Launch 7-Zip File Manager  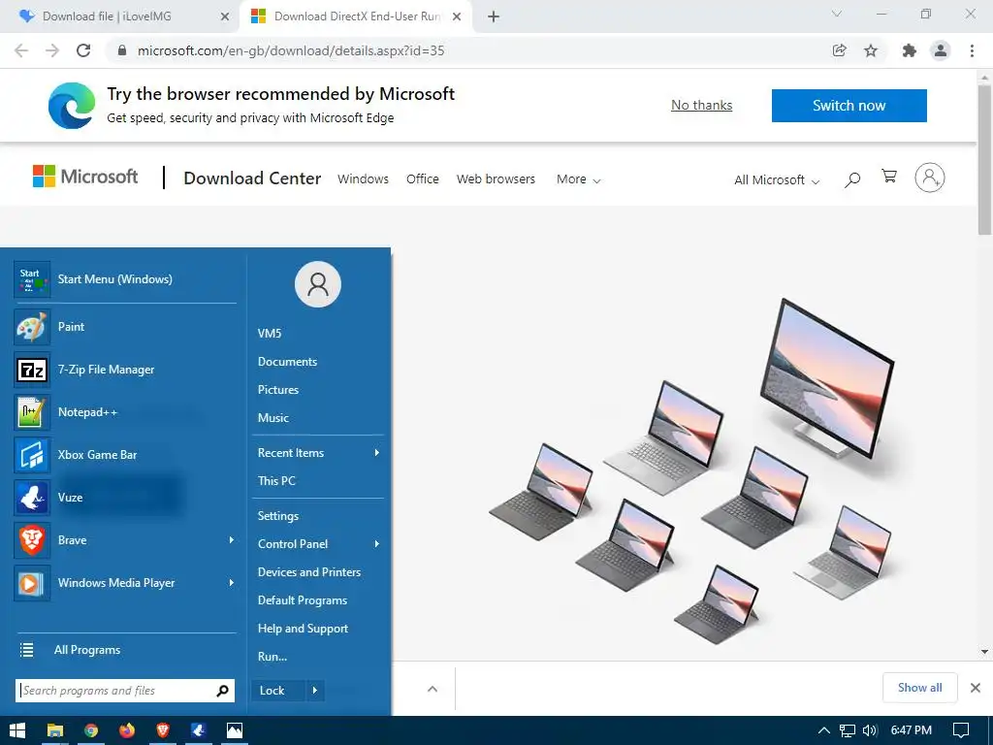click(x=125, y=370)
